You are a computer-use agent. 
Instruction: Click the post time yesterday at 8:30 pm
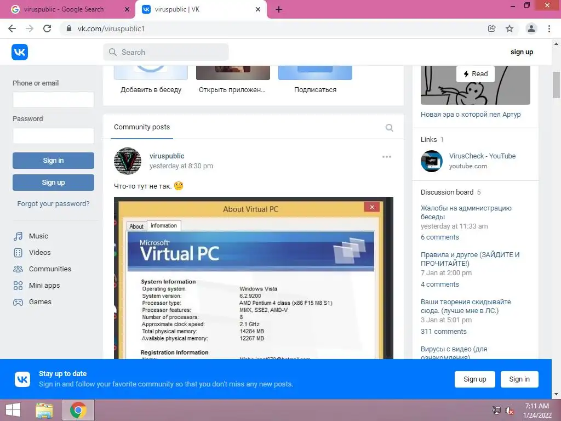(181, 166)
